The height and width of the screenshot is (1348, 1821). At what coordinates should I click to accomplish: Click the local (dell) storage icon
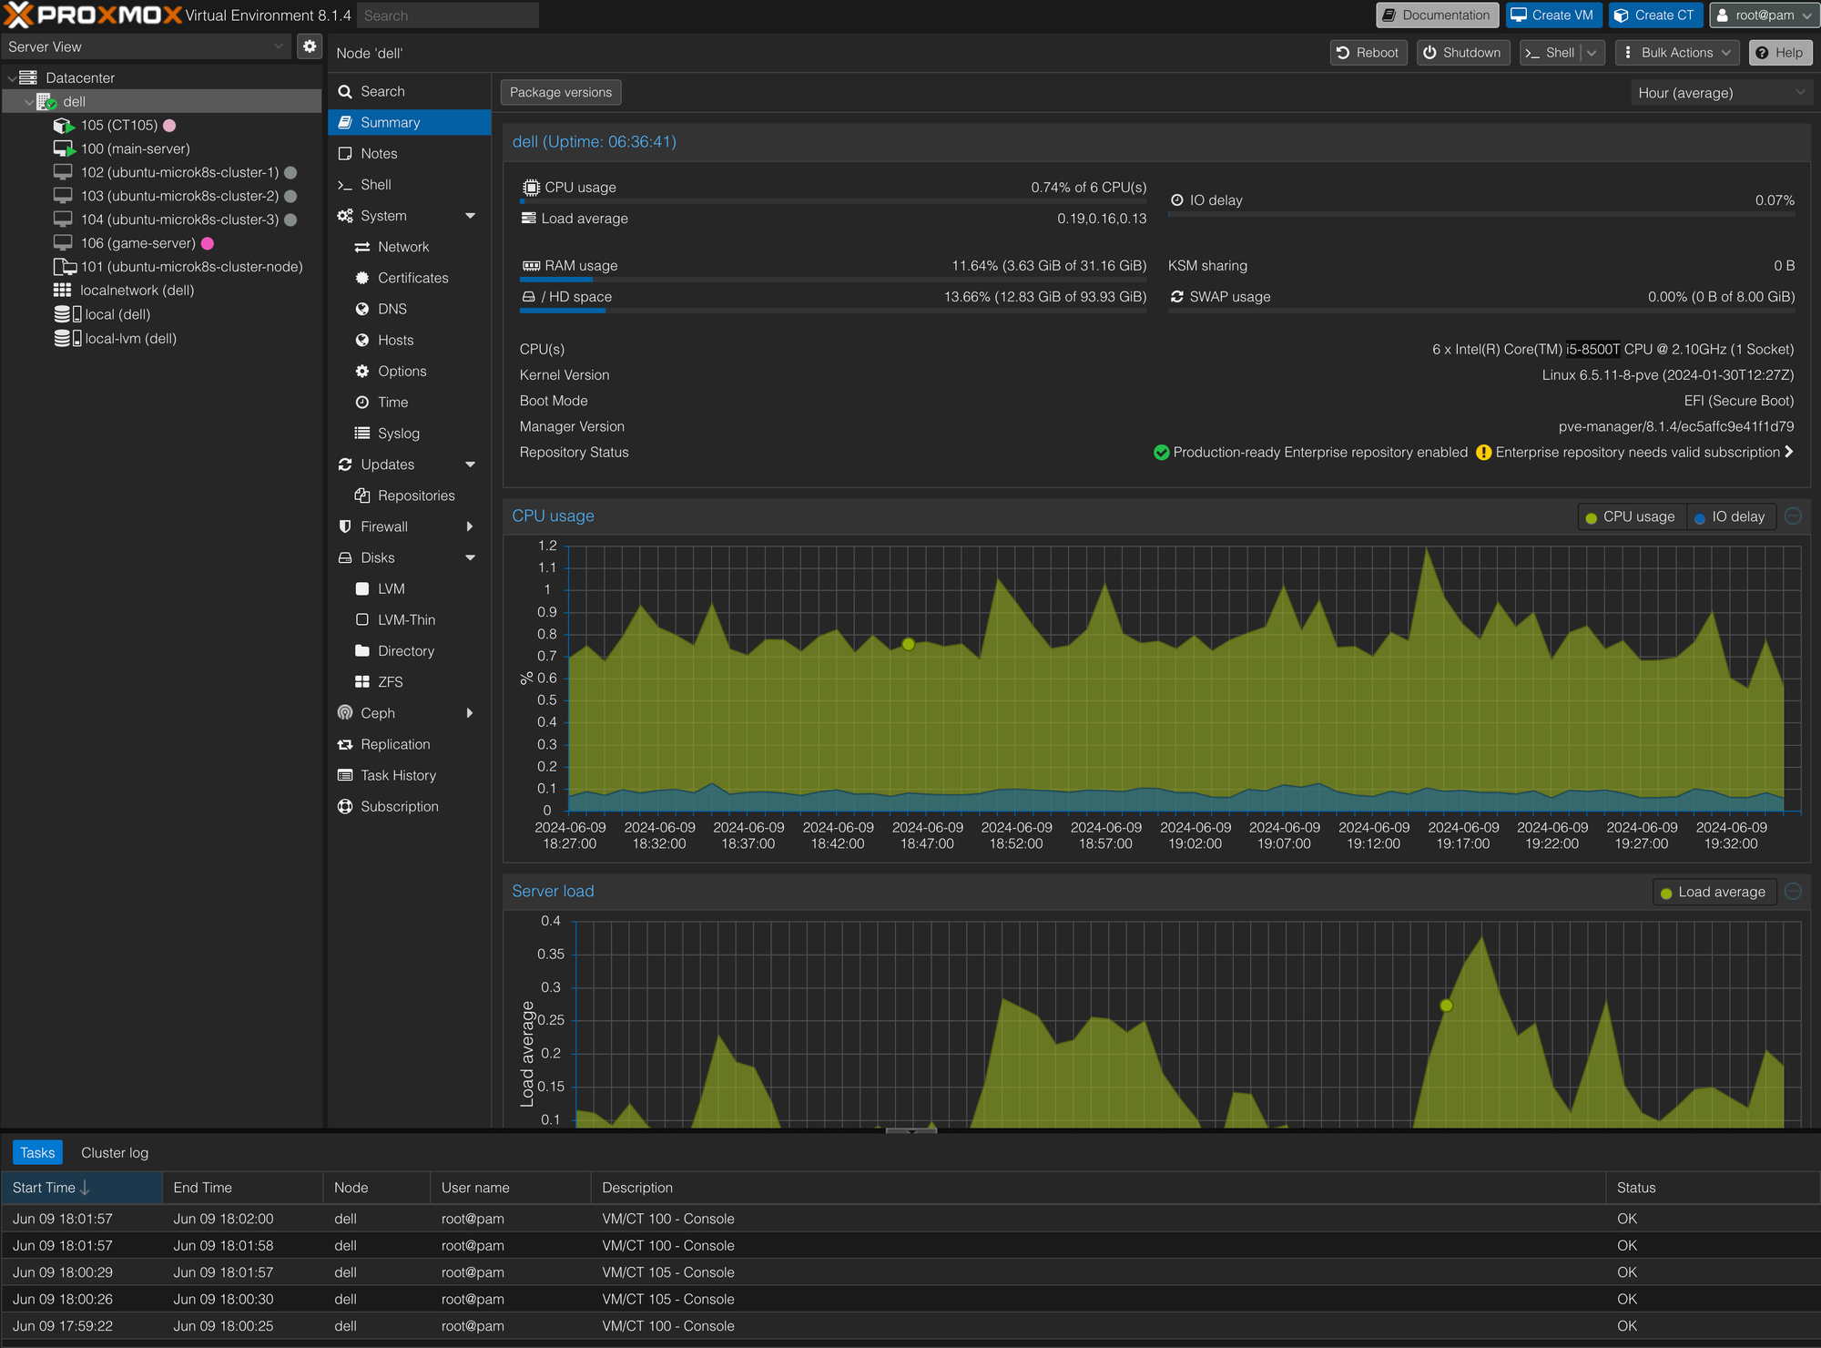pos(67,314)
